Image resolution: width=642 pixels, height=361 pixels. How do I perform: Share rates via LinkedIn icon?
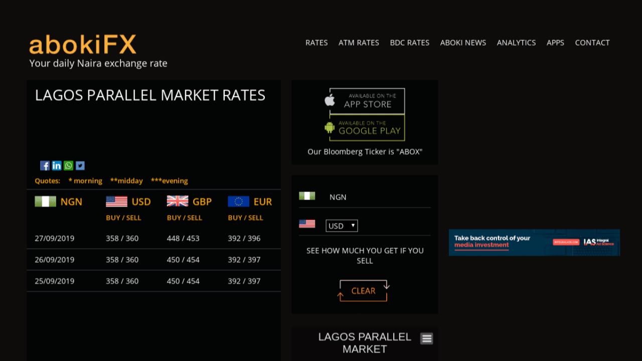[57, 165]
